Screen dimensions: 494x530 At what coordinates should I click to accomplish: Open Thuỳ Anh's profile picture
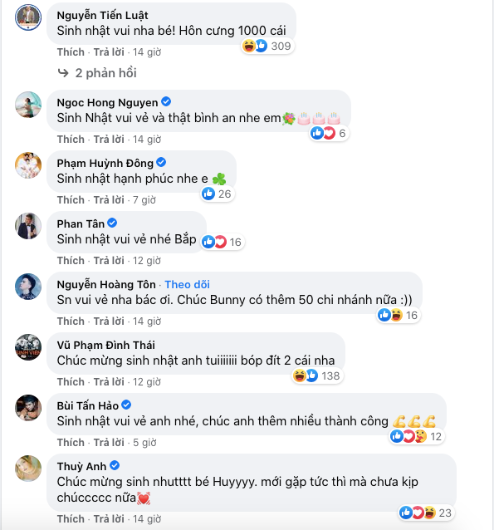tap(28, 469)
